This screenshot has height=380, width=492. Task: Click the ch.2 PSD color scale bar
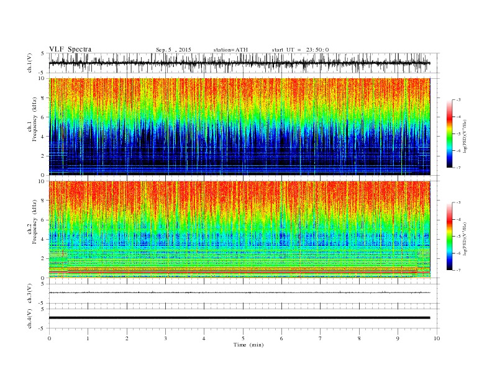(449, 236)
